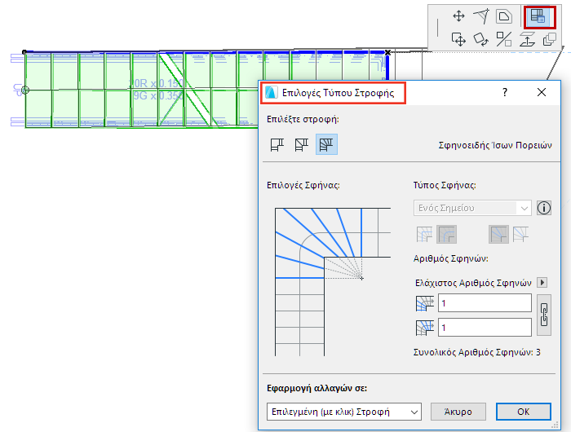The width and height of the screenshot is (571, 432).
Task: Click the Multiply copies icon in pet palette
Action: (549, 39)
